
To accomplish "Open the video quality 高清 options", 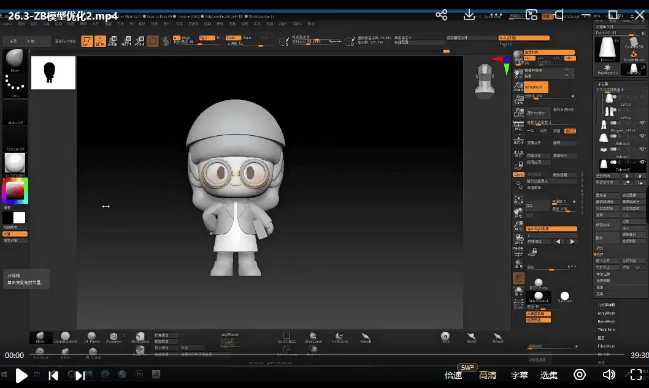I will [488, 375].
